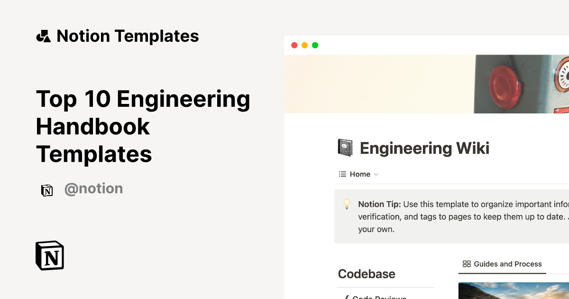Select Home in the breadcrumb bar

coord(360,174)
